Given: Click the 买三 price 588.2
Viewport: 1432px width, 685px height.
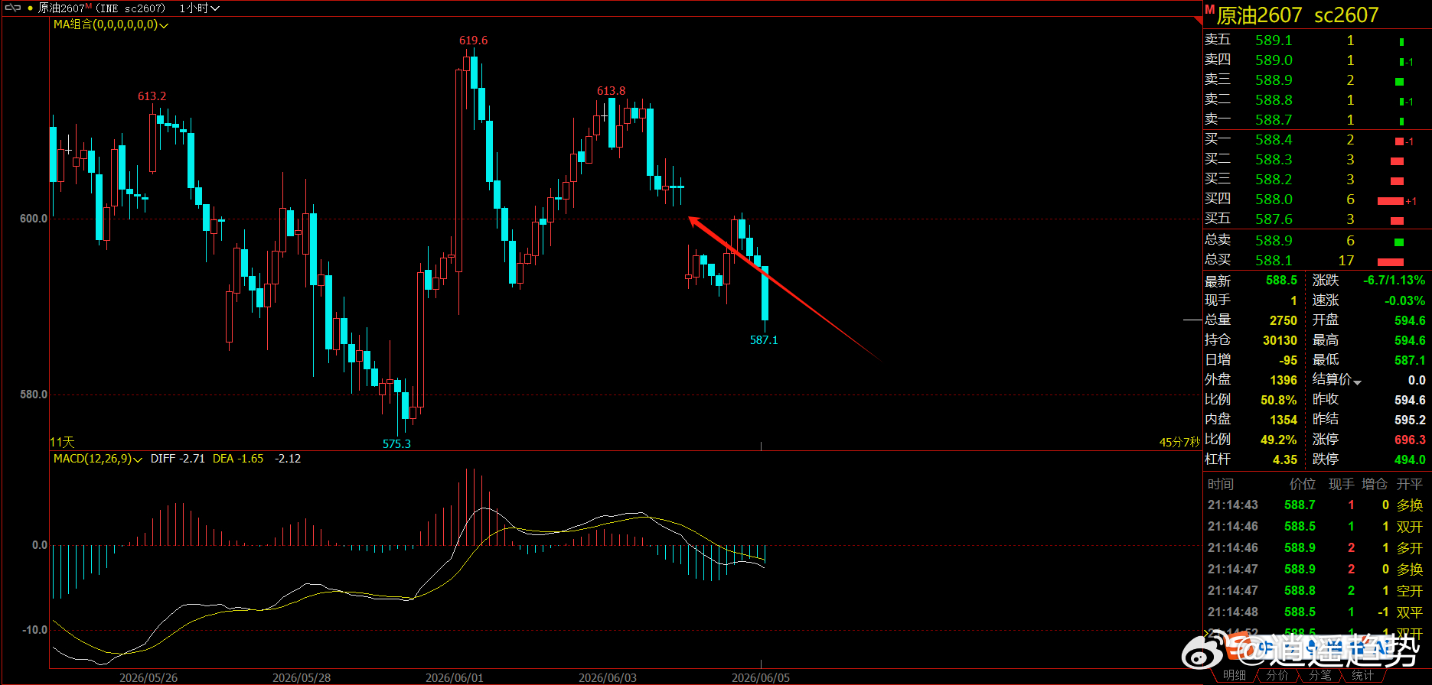Looking at the screenshot, I should (1274, 180).
